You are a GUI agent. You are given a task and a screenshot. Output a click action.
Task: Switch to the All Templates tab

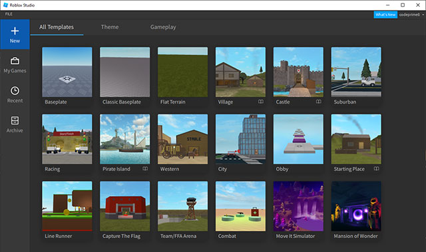point(57,27)
